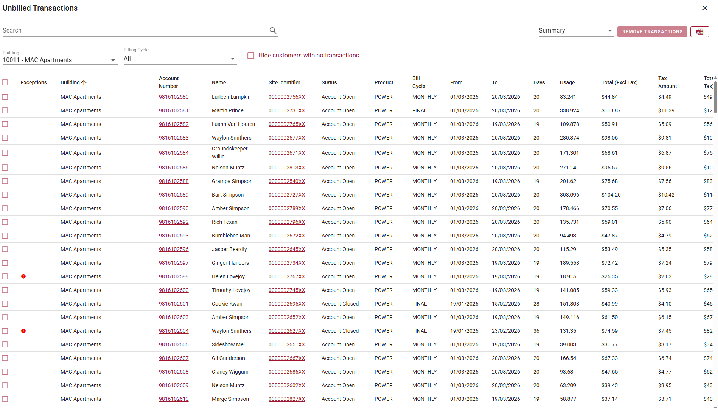Image resolution: width=718 pixels, height=408 pixels.
Task: Check the Marge Simpson row checkbox
Action: click(5, 399)
